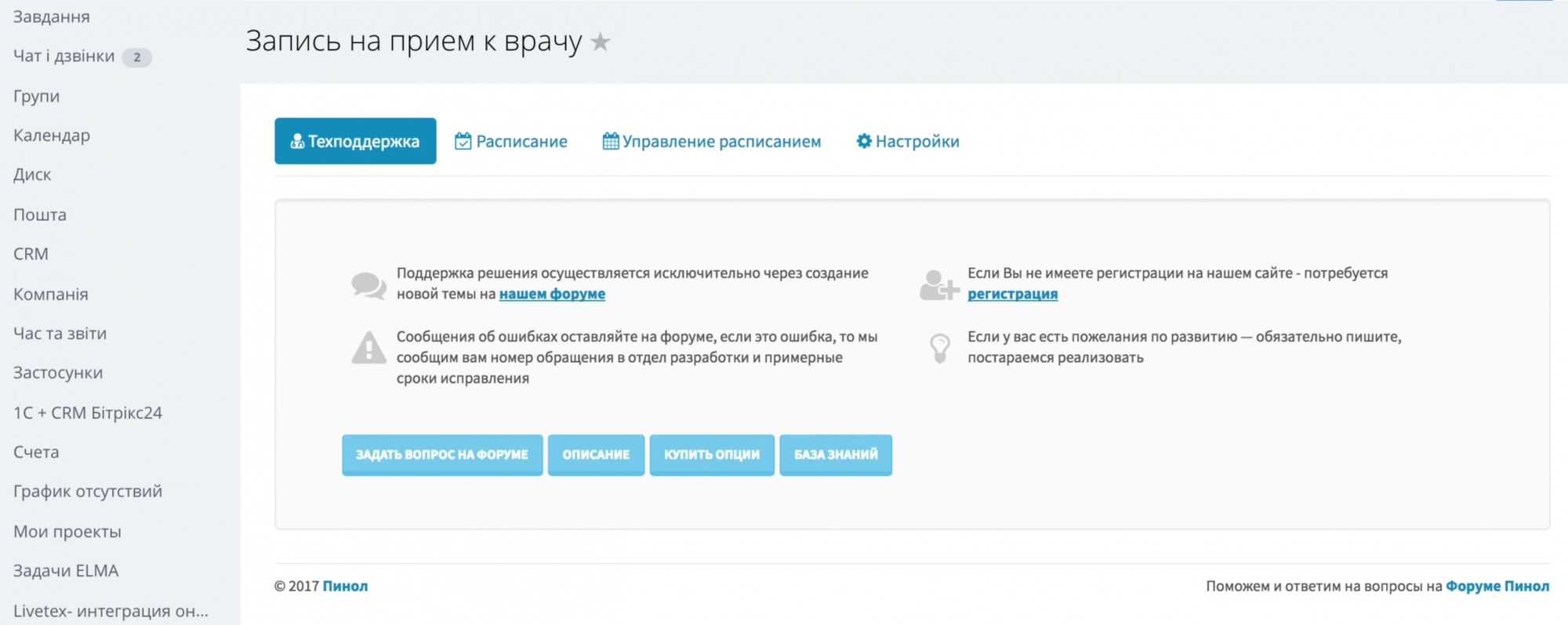Open Чат і дзвінки in sidebar
Screen dimensions: 1568x625
point(64,56)
